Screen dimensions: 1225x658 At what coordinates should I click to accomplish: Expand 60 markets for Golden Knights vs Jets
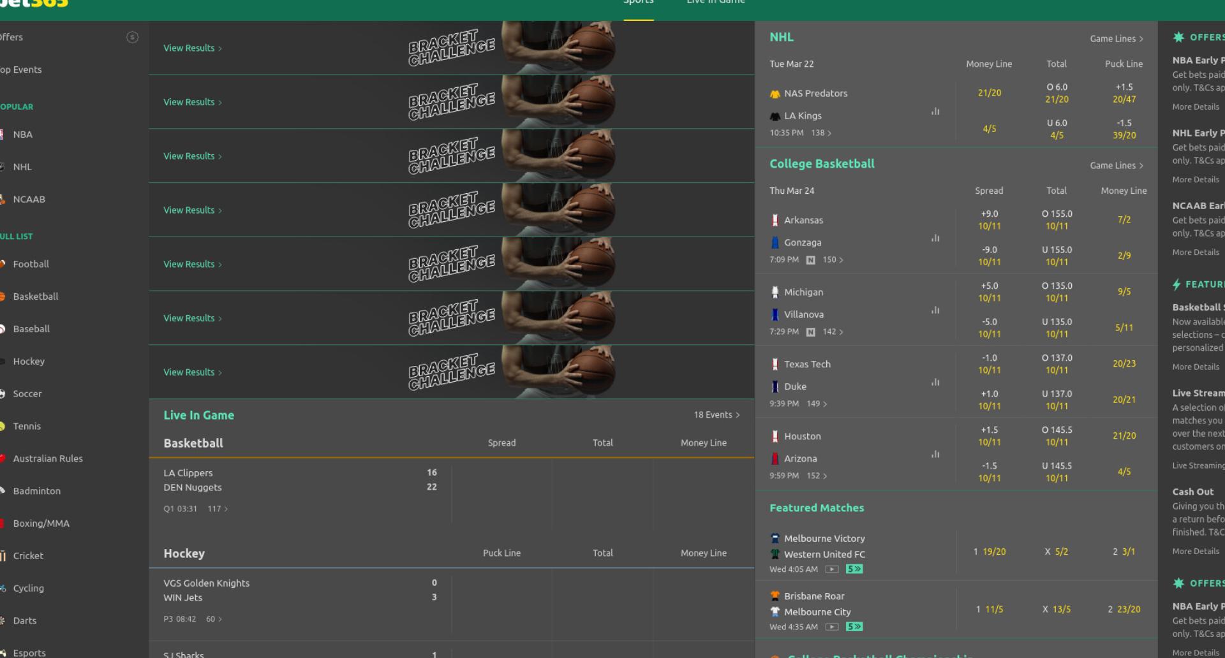click(214, 620)
